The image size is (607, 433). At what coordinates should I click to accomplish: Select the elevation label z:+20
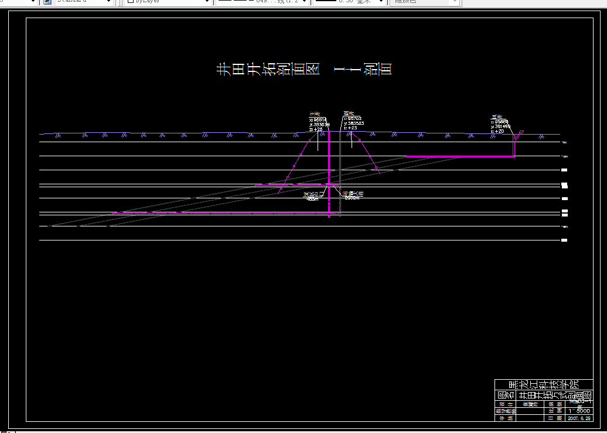pyautogui.click(x=497, y=131)
